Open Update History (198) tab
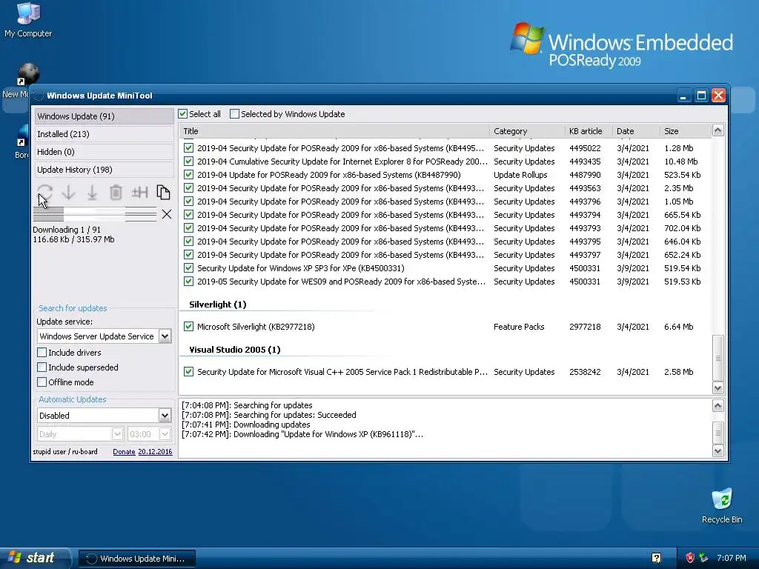The height and width of the screenshot is (569, 759). (x=104, y=170)
